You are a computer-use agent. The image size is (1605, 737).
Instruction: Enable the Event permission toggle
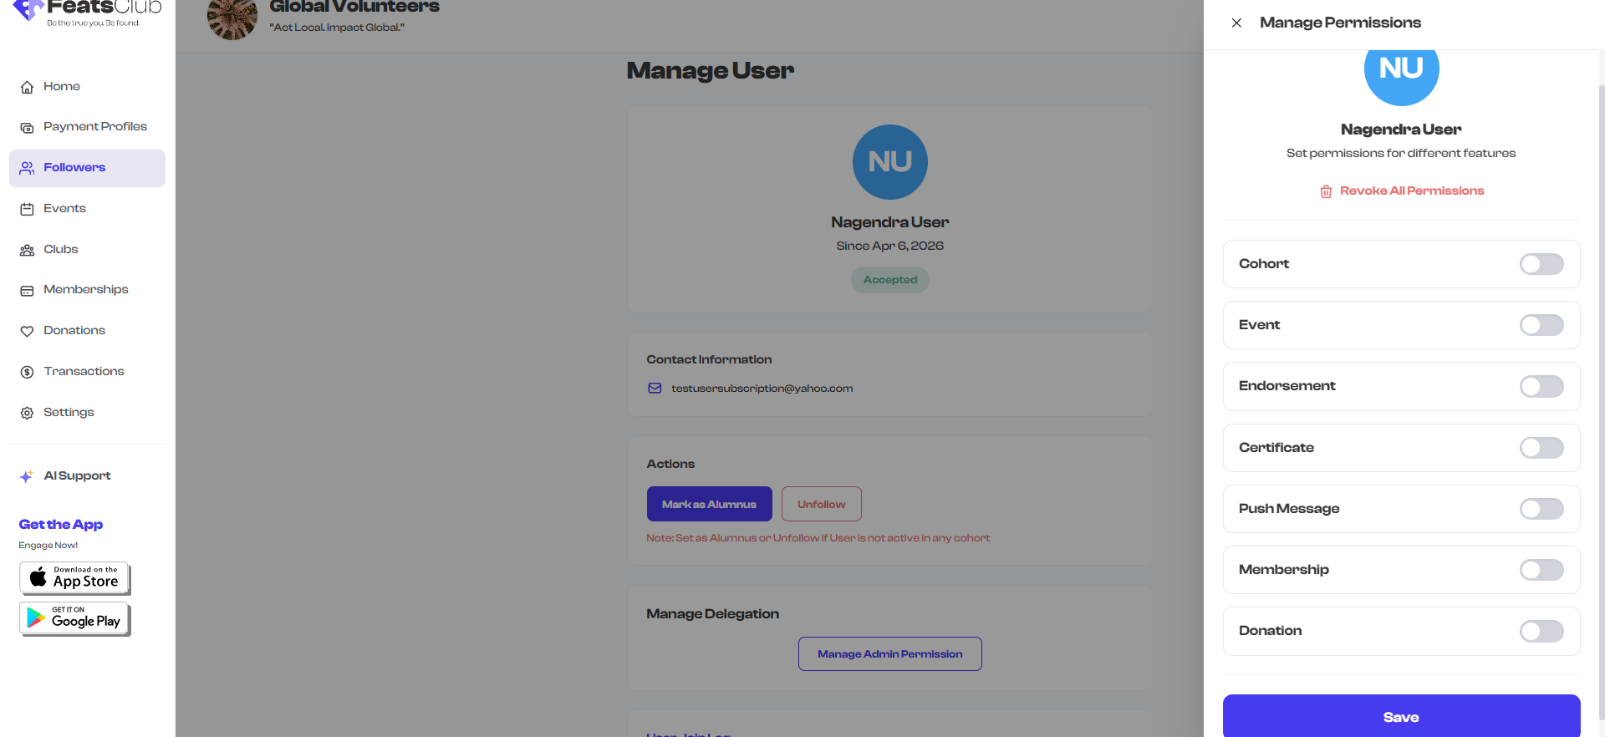[x=1541, y=325]
